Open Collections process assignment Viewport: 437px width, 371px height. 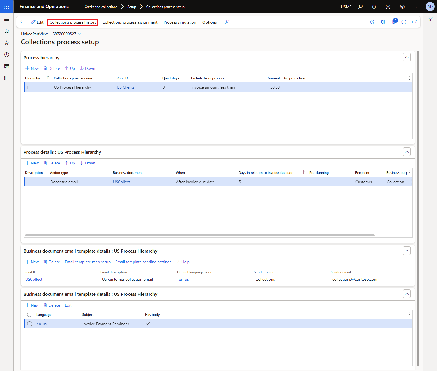(x=130, y=22)
